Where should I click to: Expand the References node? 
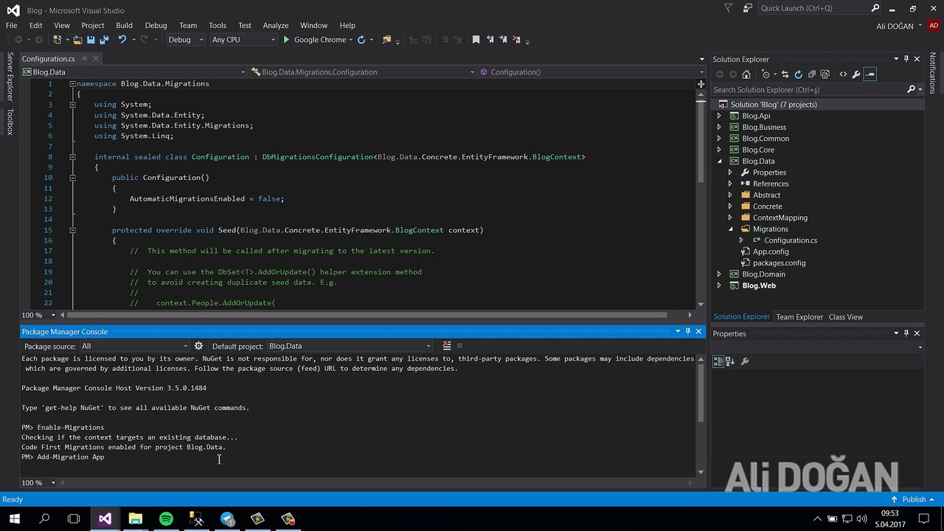tap(730, 184)
